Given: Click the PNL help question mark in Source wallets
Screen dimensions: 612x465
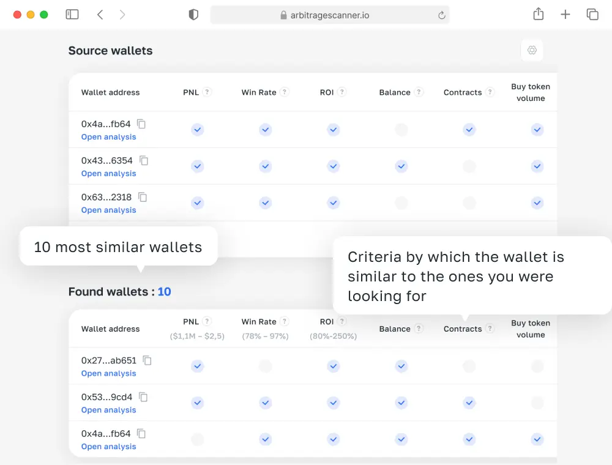Looking at the screenshot, I should coord(207,92).
